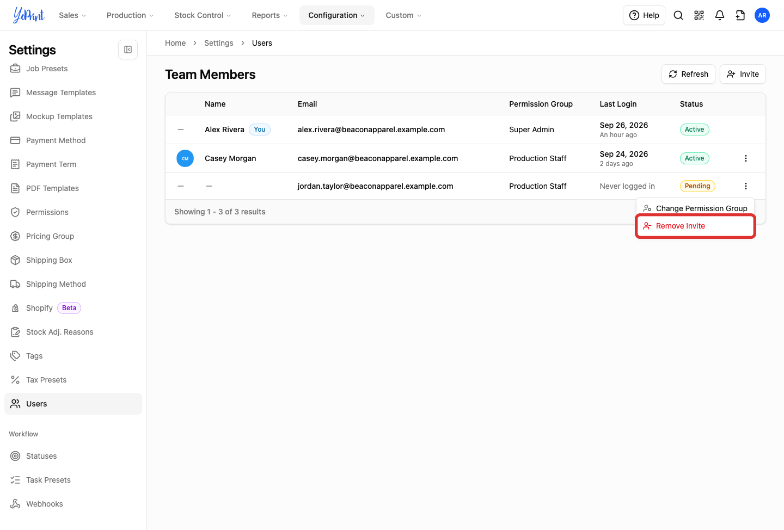Open the search icon in top bar
Viewport: 784px width, 530px height.
[x=678, y=15]
